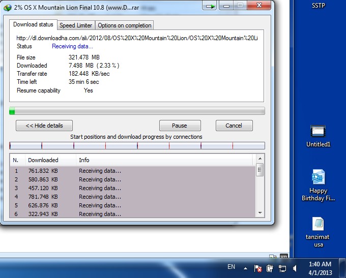Screen dimensions: 346x278
Task: Click the 182.448 KB/sec transfer rate value
Action: (89, 74)
